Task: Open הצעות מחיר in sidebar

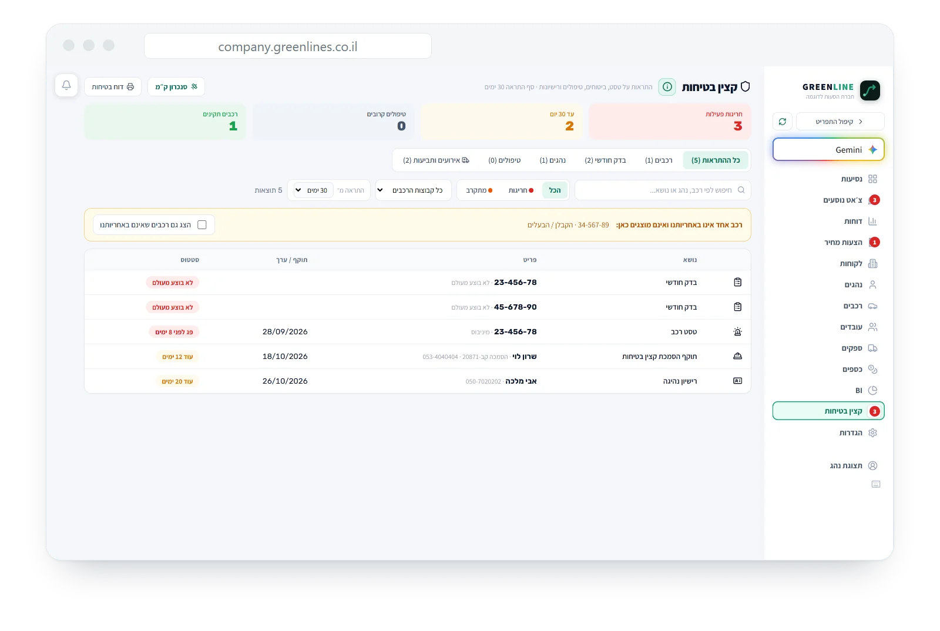Action: point(828,242)
